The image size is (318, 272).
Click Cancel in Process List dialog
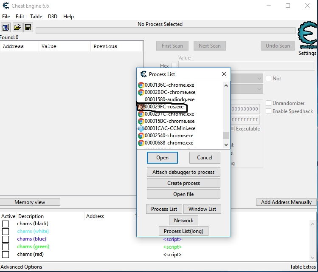point(205,158)
